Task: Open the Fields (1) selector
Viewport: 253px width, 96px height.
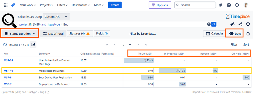Action: pyautogui.click(x=102, y=34)
